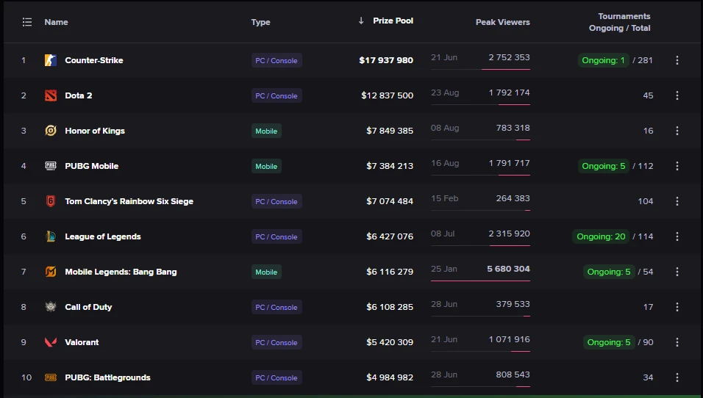Open the League of Legends game page

click(103, 236)
